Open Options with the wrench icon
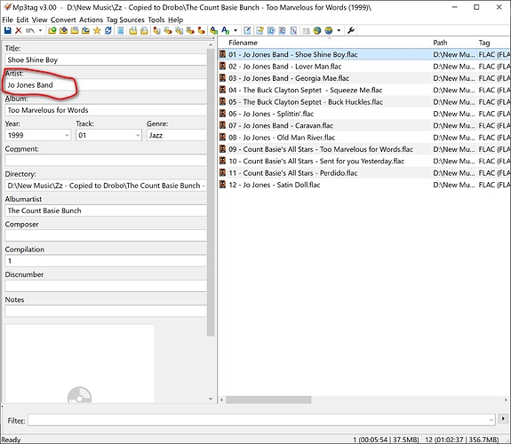Image resolution: width=511 pixels, height=444 pixels. (x=351, y=30)
